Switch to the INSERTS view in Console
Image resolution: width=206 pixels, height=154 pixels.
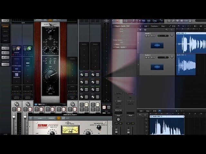[5, 36]
